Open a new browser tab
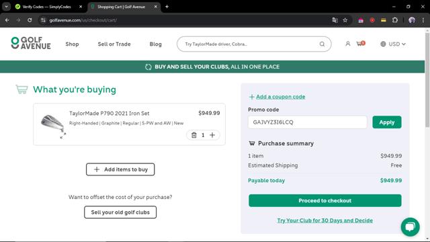 tap(167, 7)
